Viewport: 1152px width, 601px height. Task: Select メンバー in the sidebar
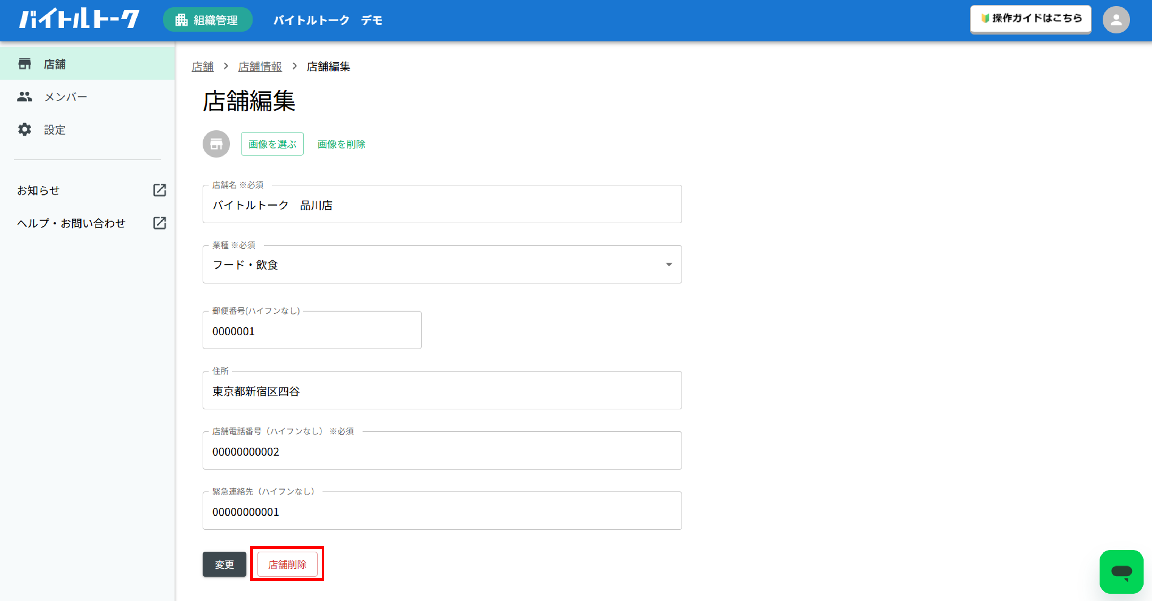87,97
